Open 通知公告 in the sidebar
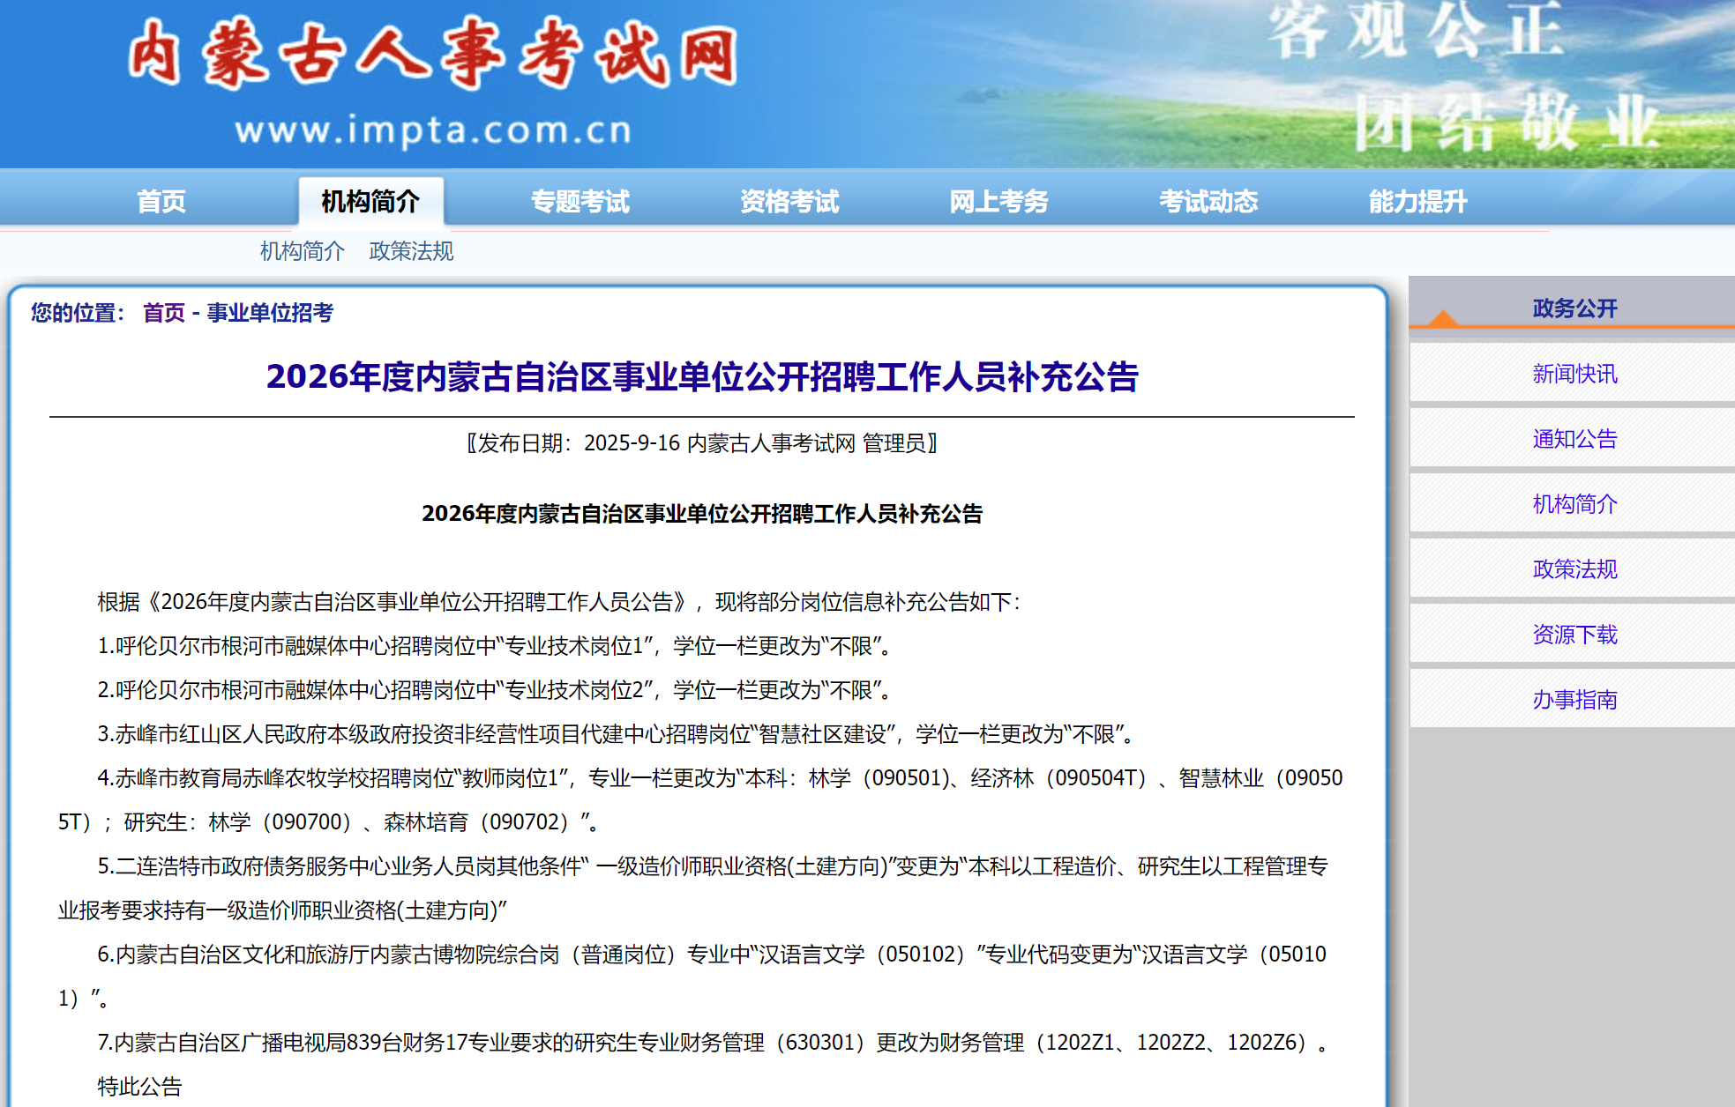This screenshot has width=1735, height=1107. click(x=1574, y=439)
